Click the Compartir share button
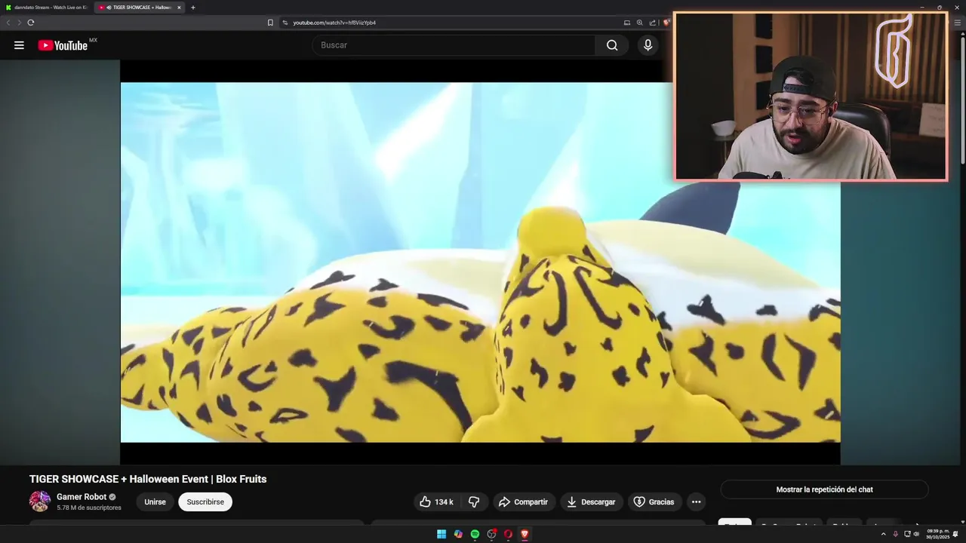Screen dimensions: 966x543 click(524, 502)
